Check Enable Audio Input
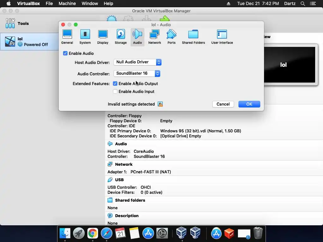Viewport: 323px width, 242px height. click(115, 91)
